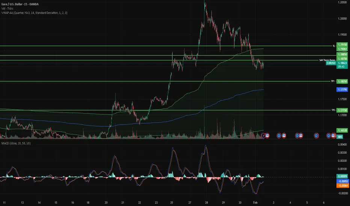
Task: Click the 1.20000 price scale value
Action: (x=342, y=18)
